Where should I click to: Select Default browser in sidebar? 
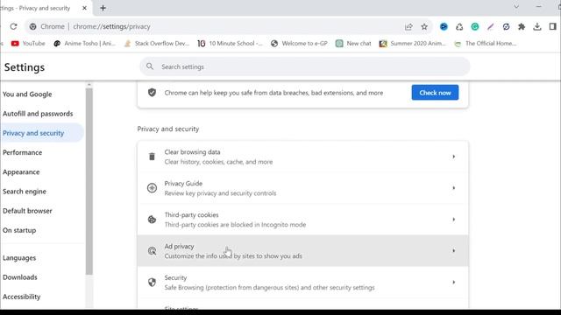tap(27, 211)
